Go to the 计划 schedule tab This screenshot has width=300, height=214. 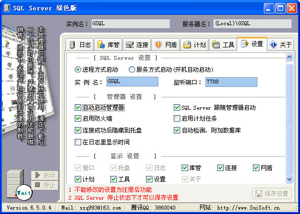coord(194,44)
